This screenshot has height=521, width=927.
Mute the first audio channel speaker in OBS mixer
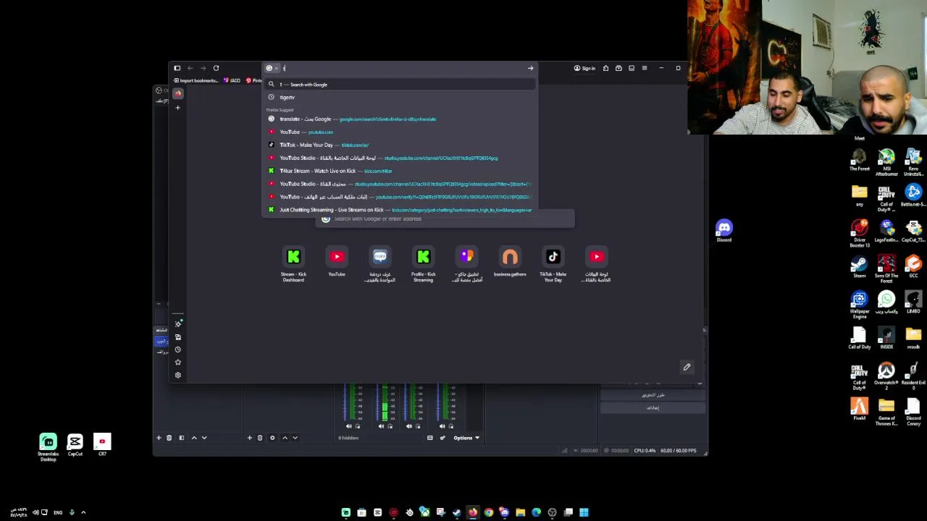click(349, 426)
